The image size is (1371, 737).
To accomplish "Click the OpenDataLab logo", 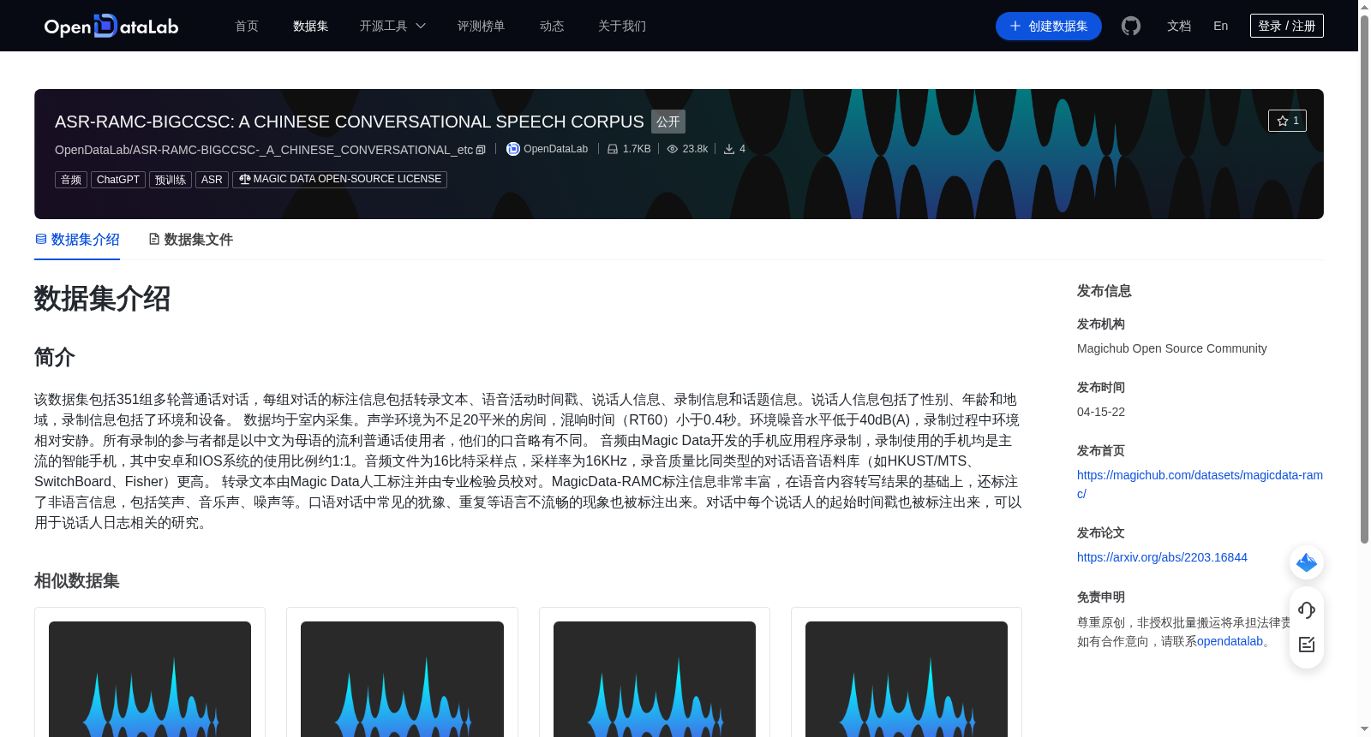I will pos(111,26).
